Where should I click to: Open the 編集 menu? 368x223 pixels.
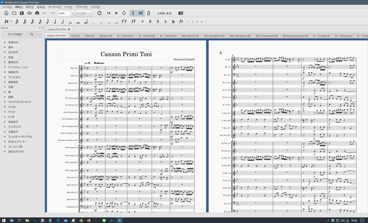coord(19,7)
